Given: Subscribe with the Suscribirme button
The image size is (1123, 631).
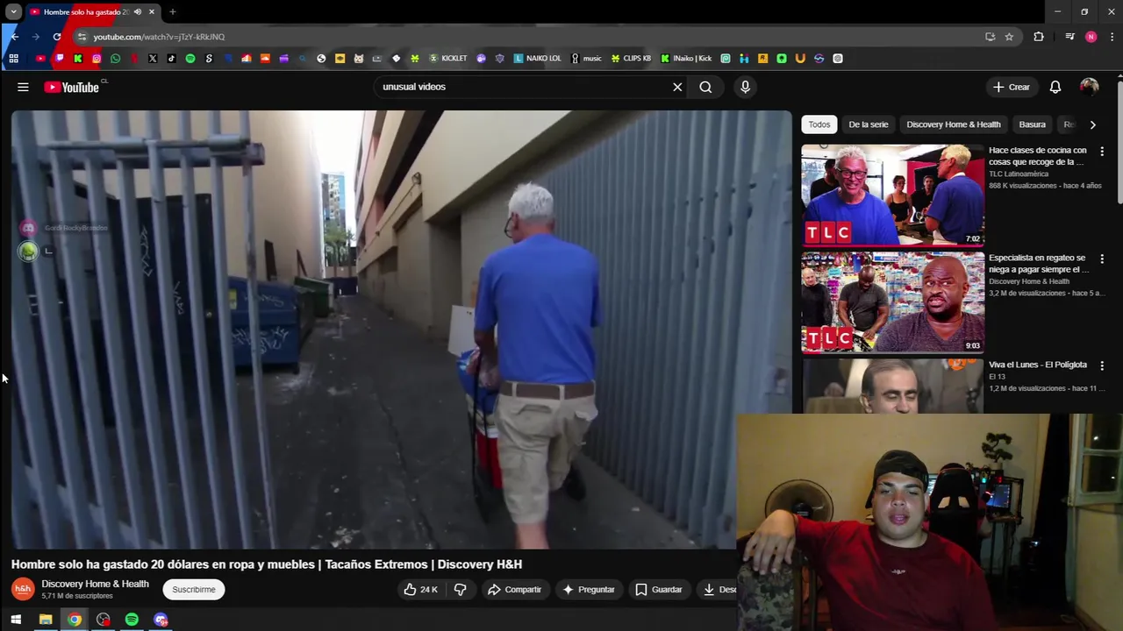Looking at the screenshot, I should [194, 590].
